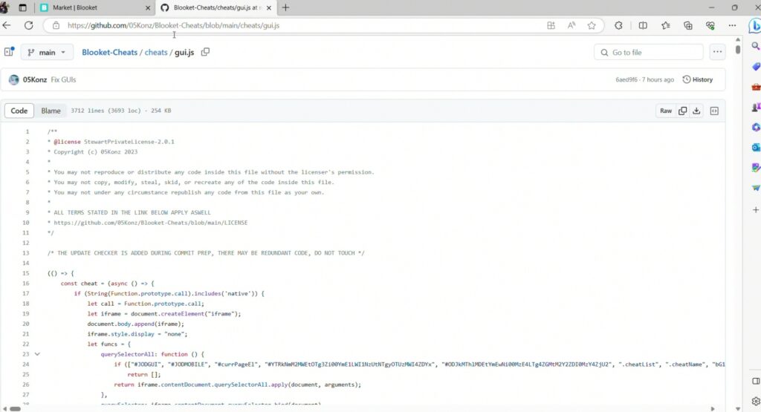This screenshot has width=761, height=412.
Task: Click the vertical page scrollbar thumb
Action: point(738,49)
